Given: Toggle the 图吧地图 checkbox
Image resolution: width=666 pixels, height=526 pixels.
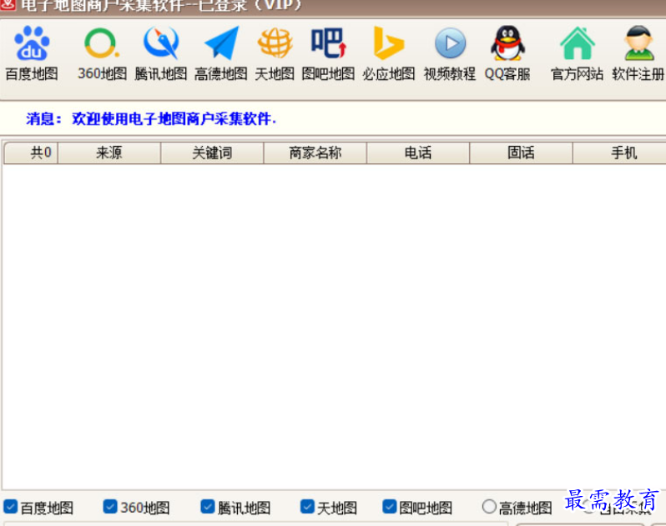Looking at the screenshot, I should (389, 506).
